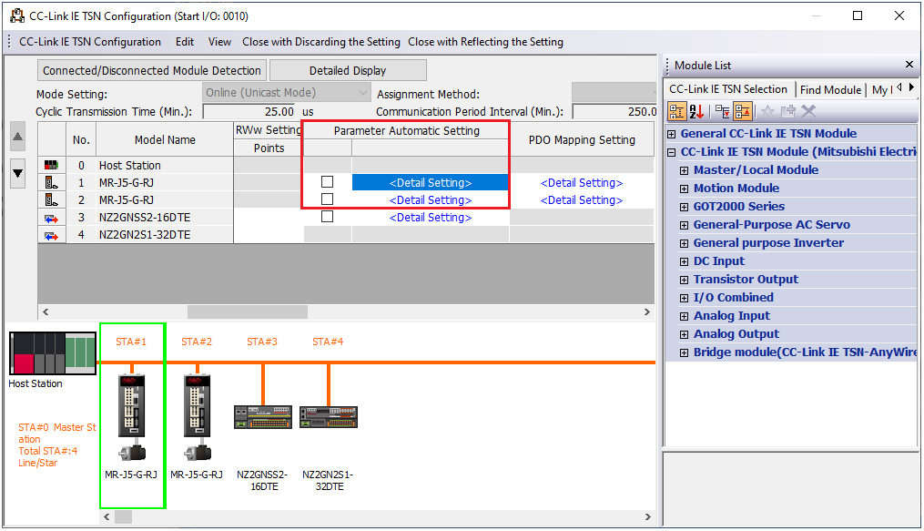This screenshot has height=531, width=924.
Task: Click station table horizontal scrollbar thumb
Action: (x=248, y=311)
